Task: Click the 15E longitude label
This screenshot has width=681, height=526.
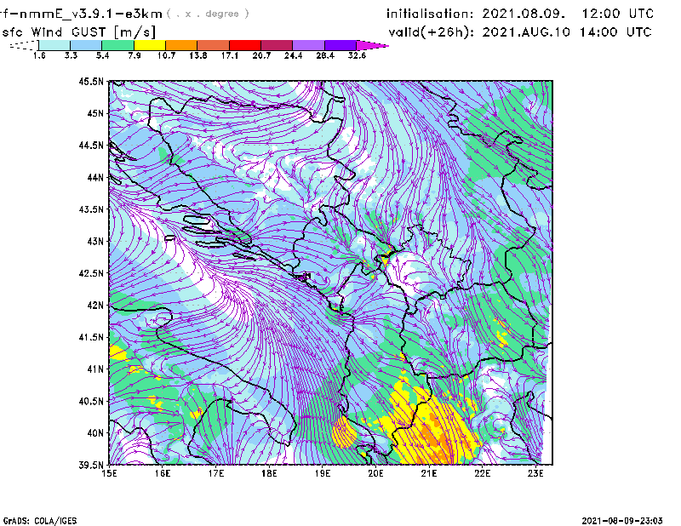Action: coord(109,473)
